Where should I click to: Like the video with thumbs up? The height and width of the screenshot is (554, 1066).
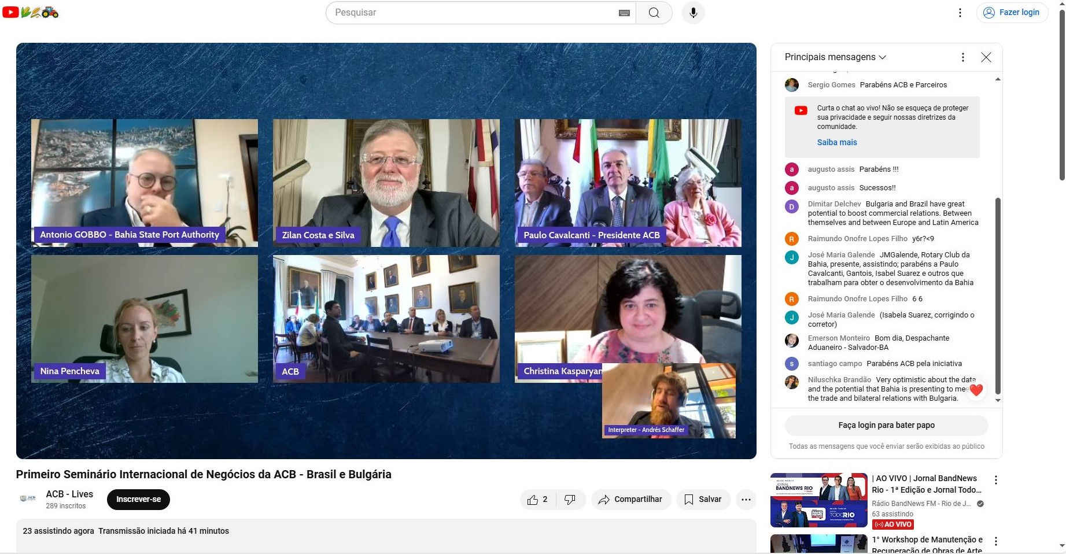pyautogui.click(x=537, y=500)
